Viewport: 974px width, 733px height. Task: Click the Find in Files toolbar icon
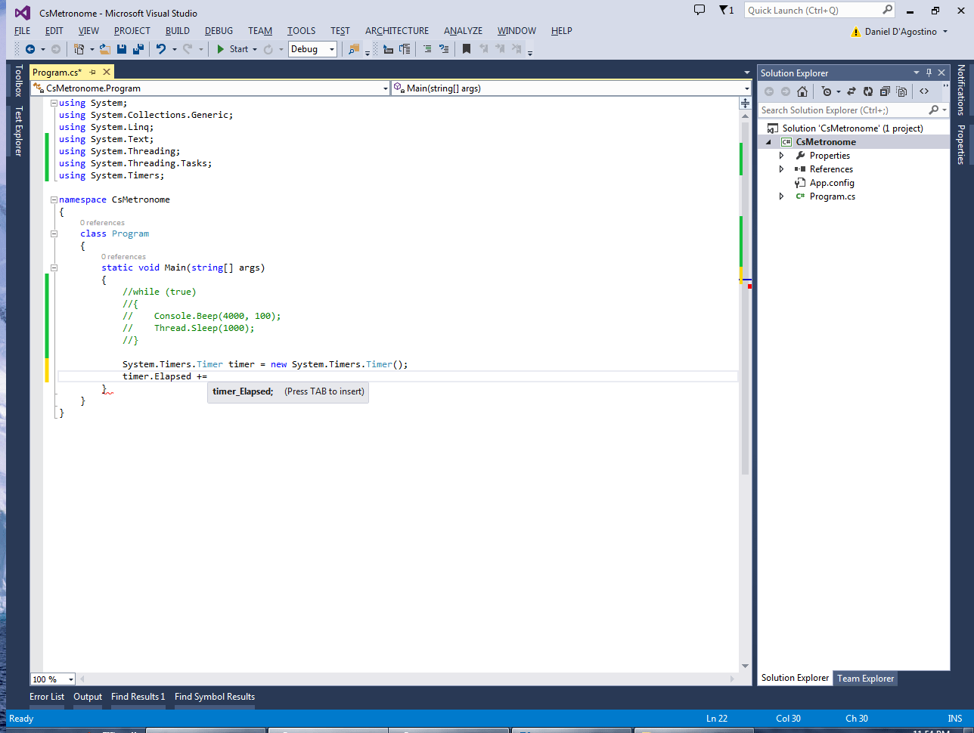pos(354,49)
